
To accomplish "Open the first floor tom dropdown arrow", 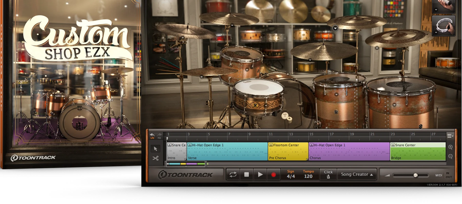I will pos(336,95).
